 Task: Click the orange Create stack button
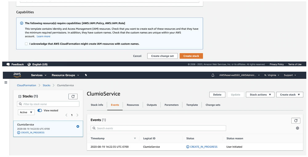point(191,56)
